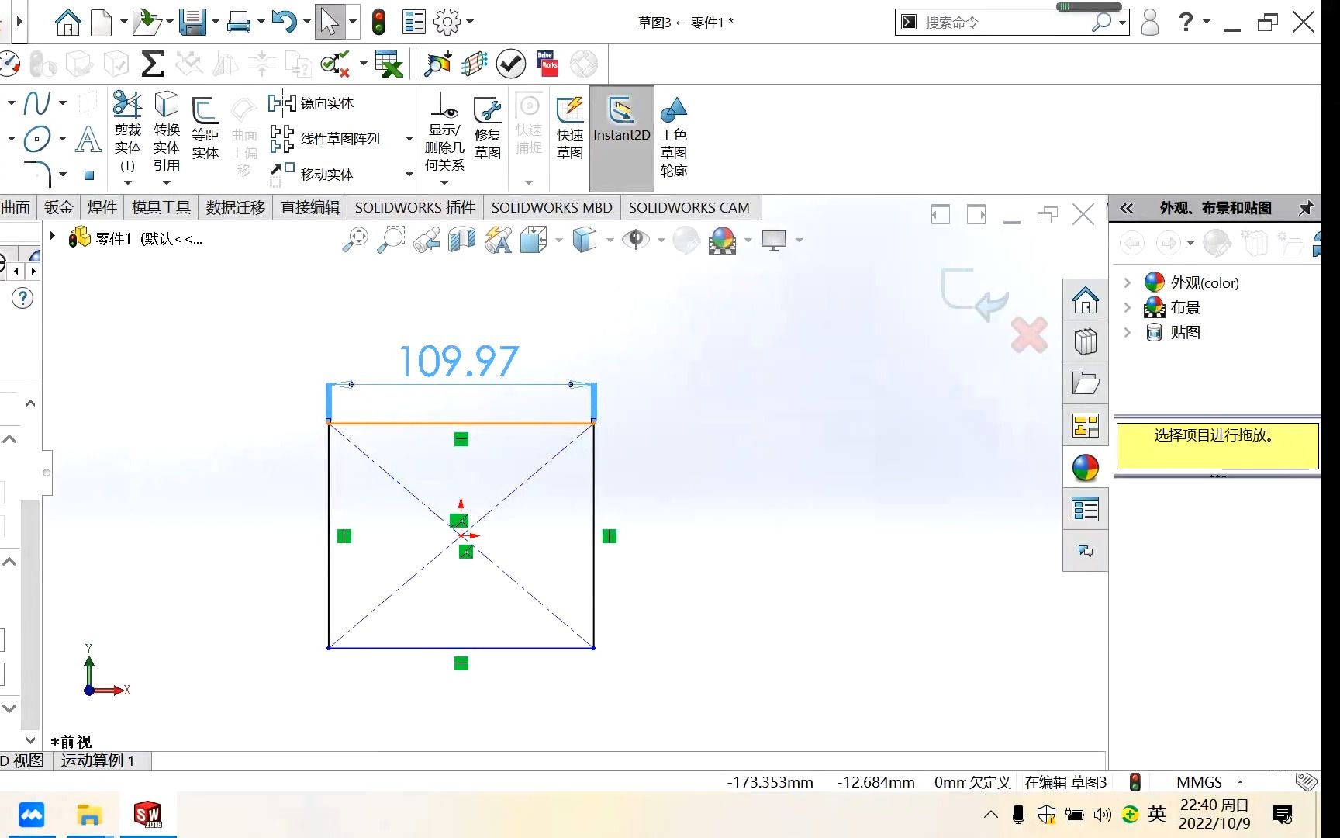Click the Save floppy disk icon
1340x838 pixels.
pyautogui.click(x=192, y=23)
